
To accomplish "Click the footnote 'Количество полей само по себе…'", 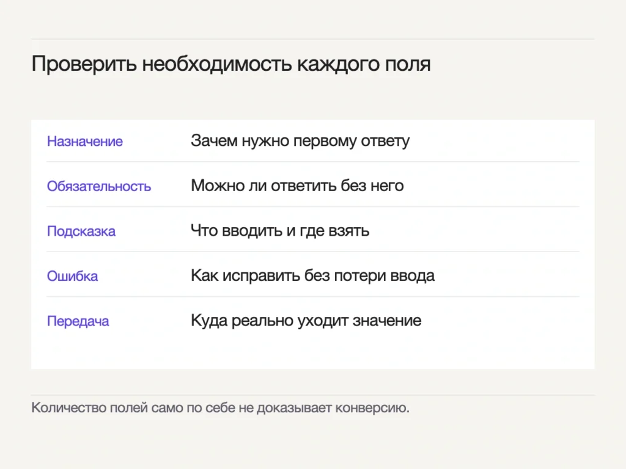I will click(x=220, y=407).
